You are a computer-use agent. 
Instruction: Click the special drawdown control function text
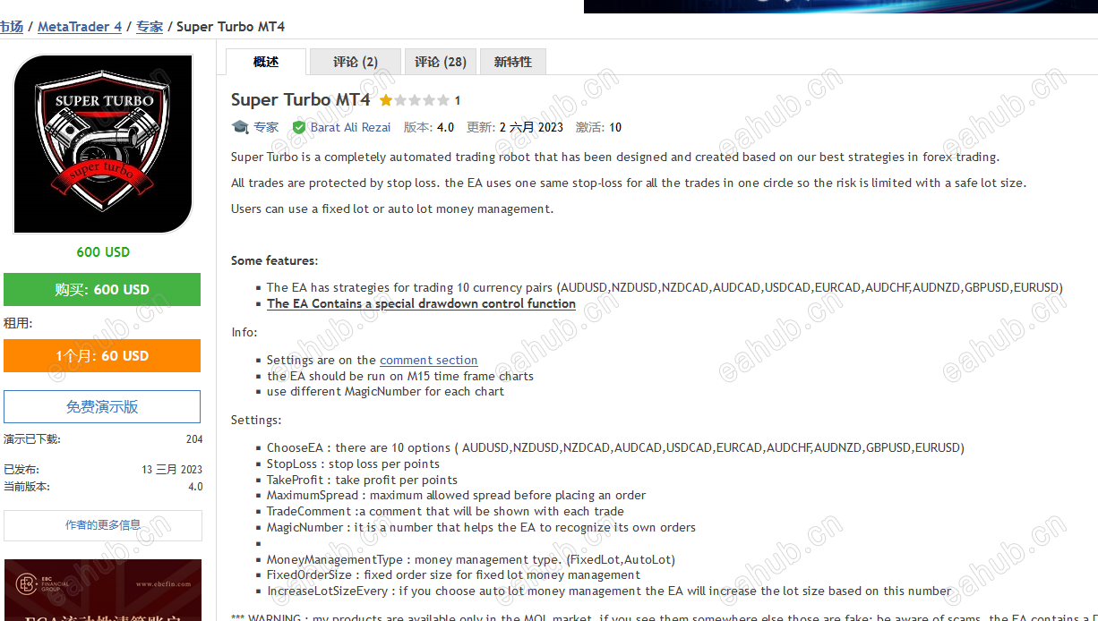421,303
